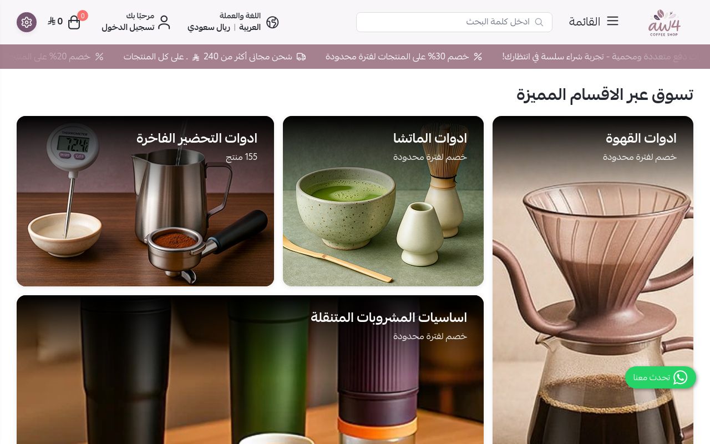Click the WhatsApp icon in chat button
Image resolution: width=710 pixels, height=444 pixels.
680,377
